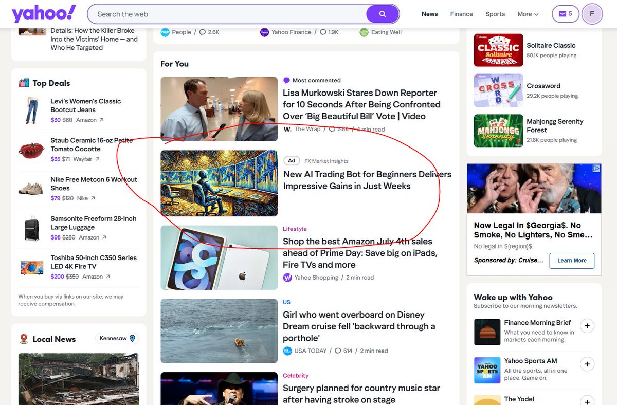Go to the Sports section
This screenshot has height=405, width=617.
coord(495,14)
